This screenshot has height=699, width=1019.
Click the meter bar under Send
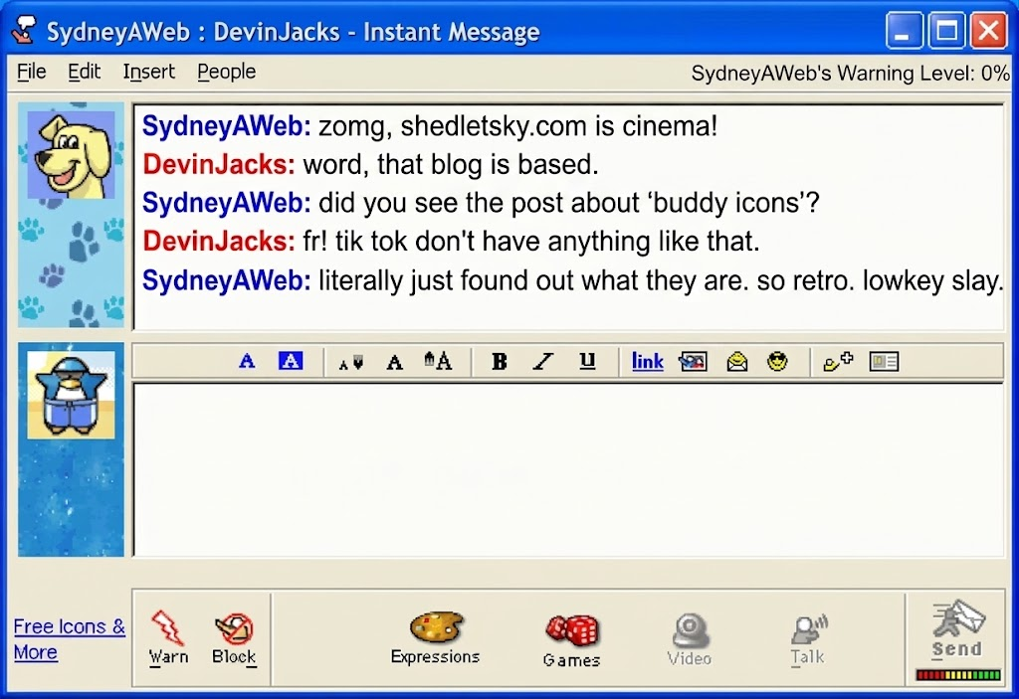(x=958, y=675)
